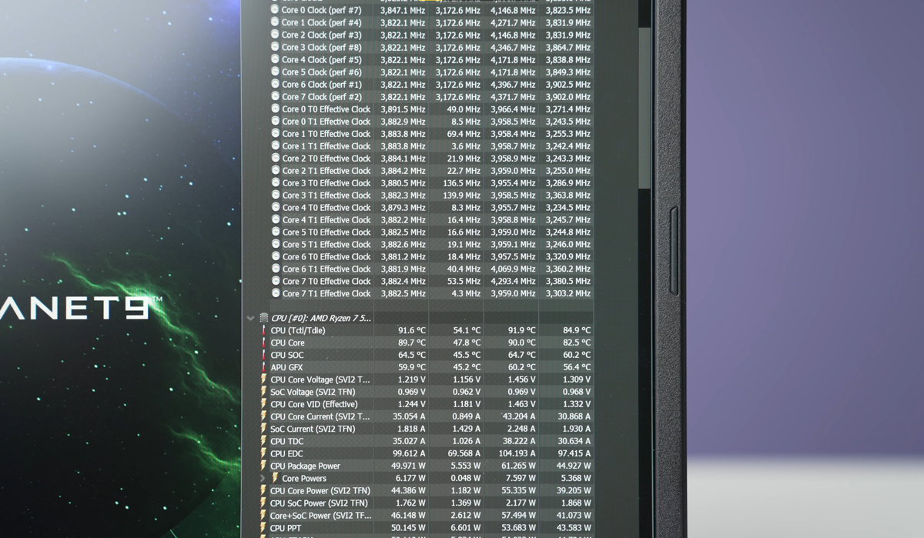Click the CPU chip icon beside AMD Ryzen 7
924x538 pixels.
(x=263, y=317)
